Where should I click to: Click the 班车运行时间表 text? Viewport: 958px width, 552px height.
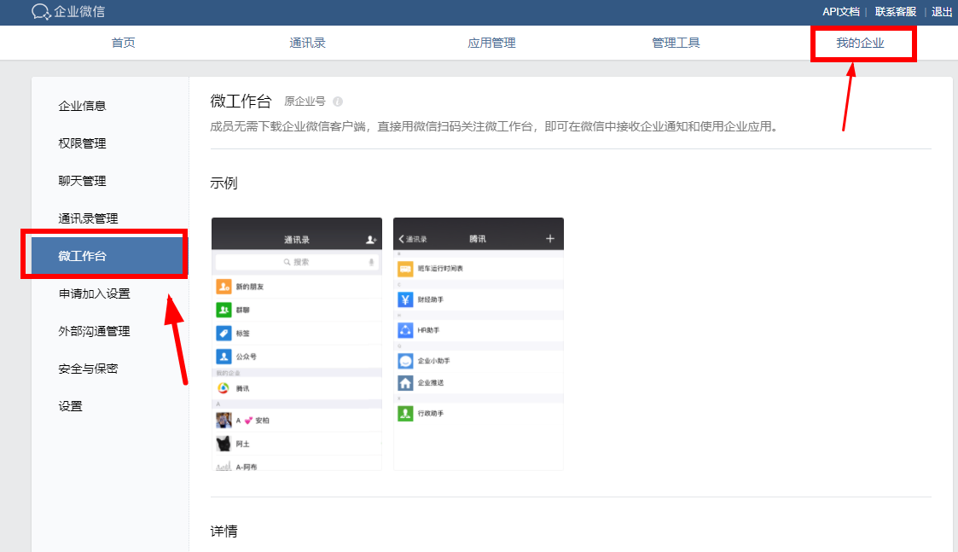440,269
